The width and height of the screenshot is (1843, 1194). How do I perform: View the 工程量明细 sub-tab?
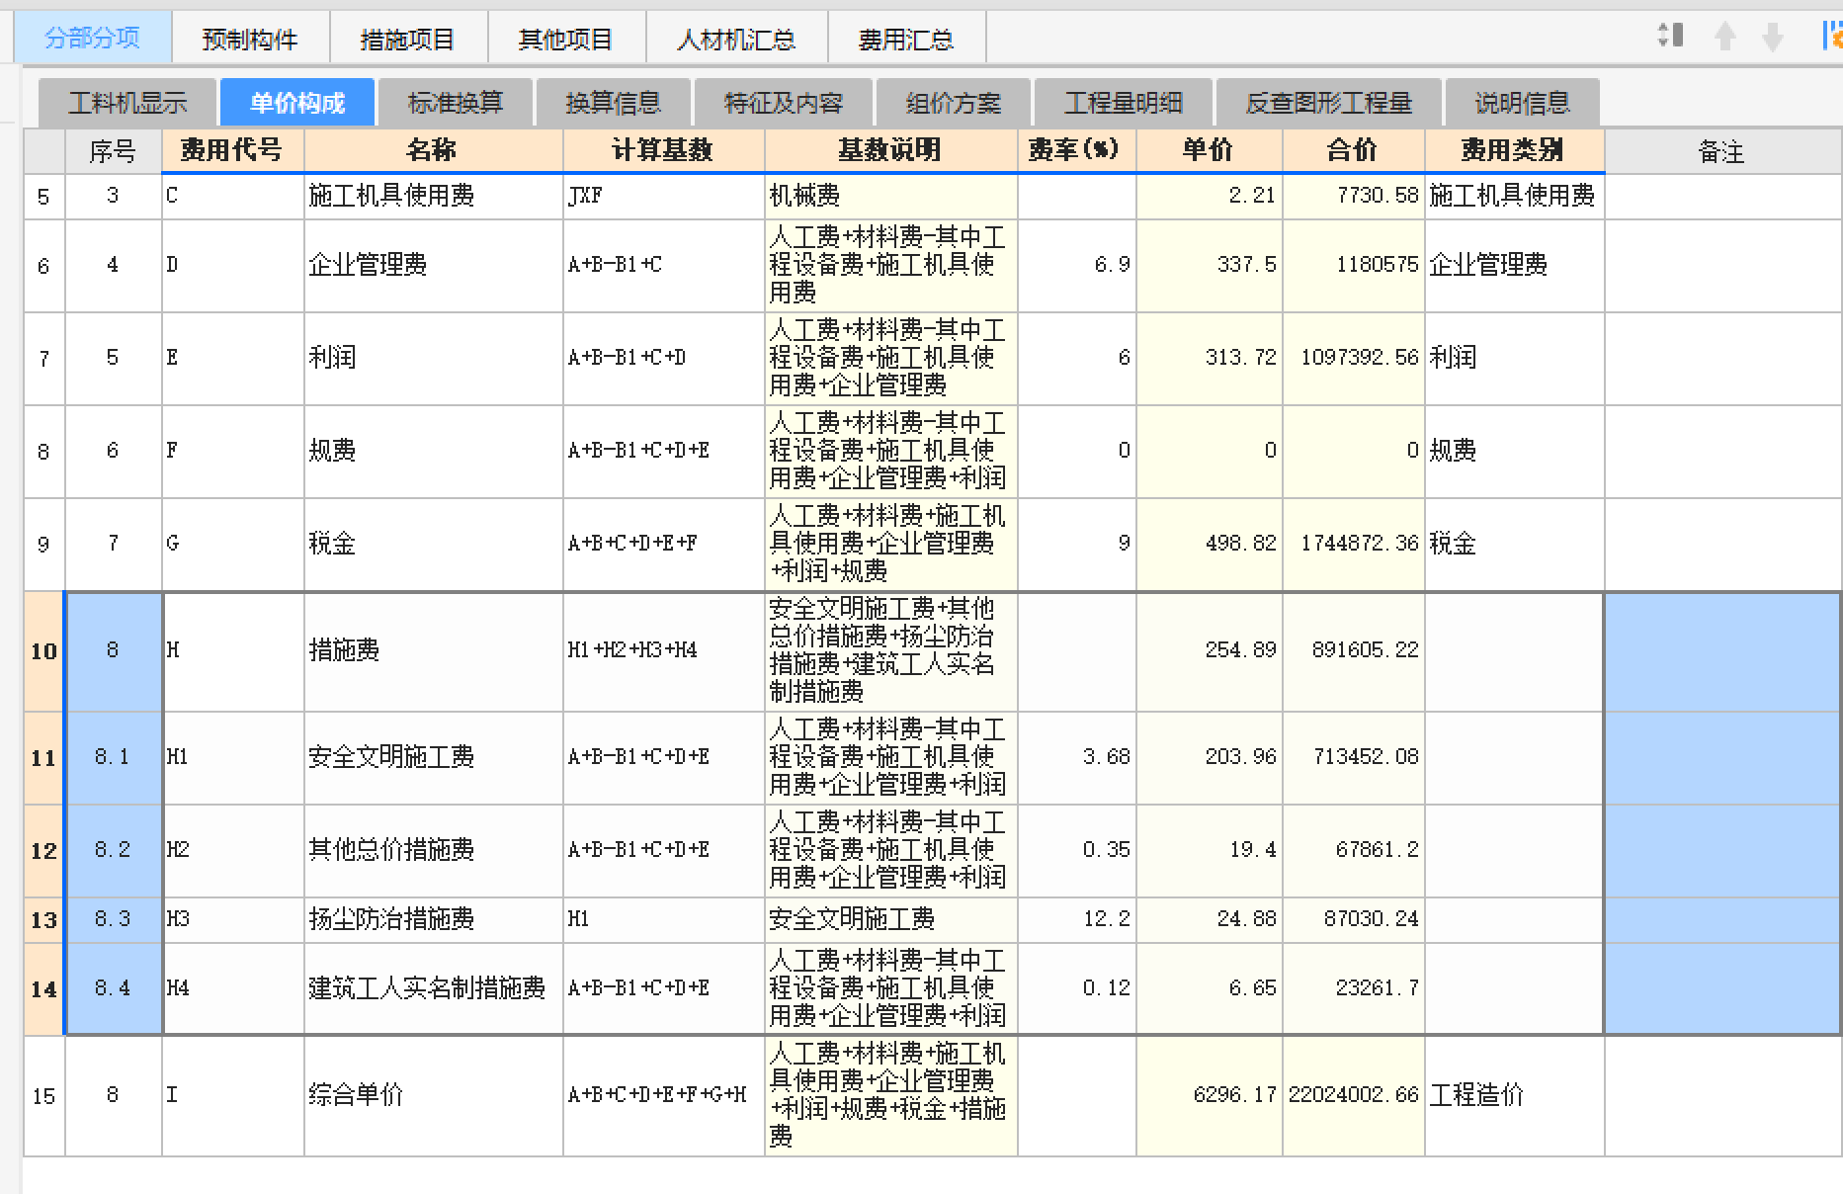pyautogui.click(x=1124, y=103)
